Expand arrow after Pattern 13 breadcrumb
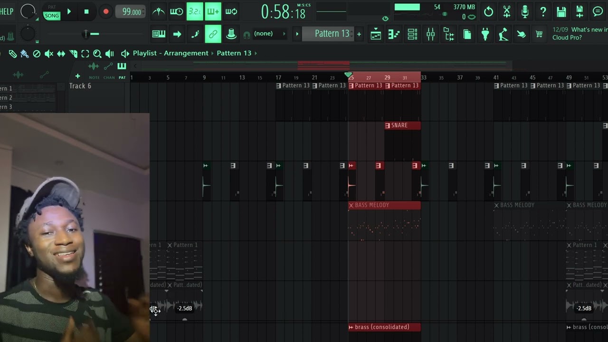The height and width of the screenshot is (342, 608). pyautogui.click(x=256, y=53)
